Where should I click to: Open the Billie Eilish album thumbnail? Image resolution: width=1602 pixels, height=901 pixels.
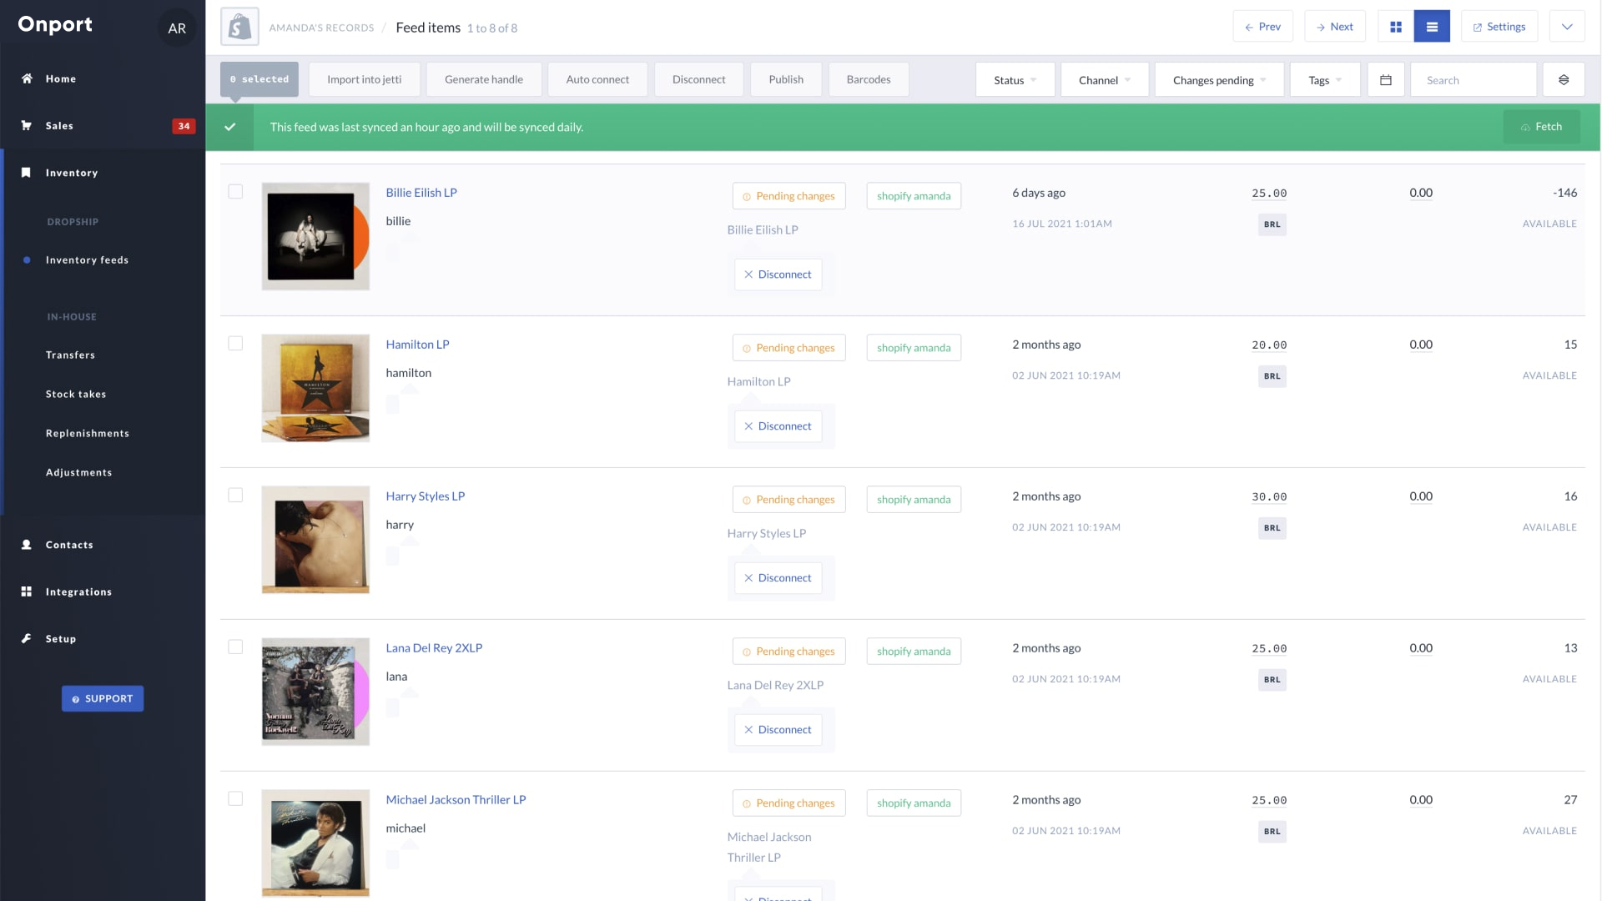pyautogui.click(x=315, y=236)
